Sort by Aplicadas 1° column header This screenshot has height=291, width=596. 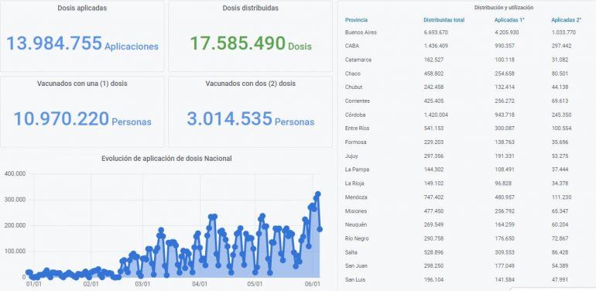[510, 20]
